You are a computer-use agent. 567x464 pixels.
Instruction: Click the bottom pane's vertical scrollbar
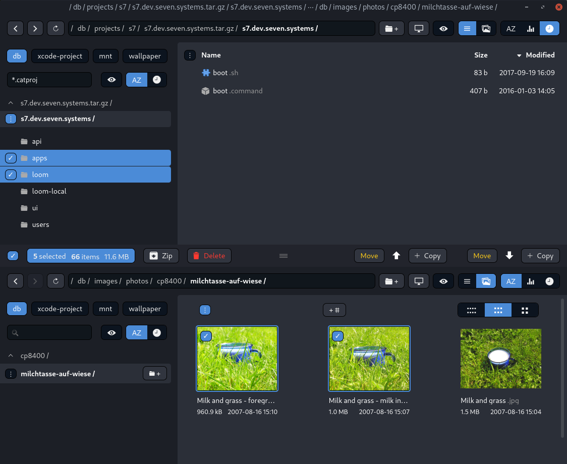pos(562,368)
